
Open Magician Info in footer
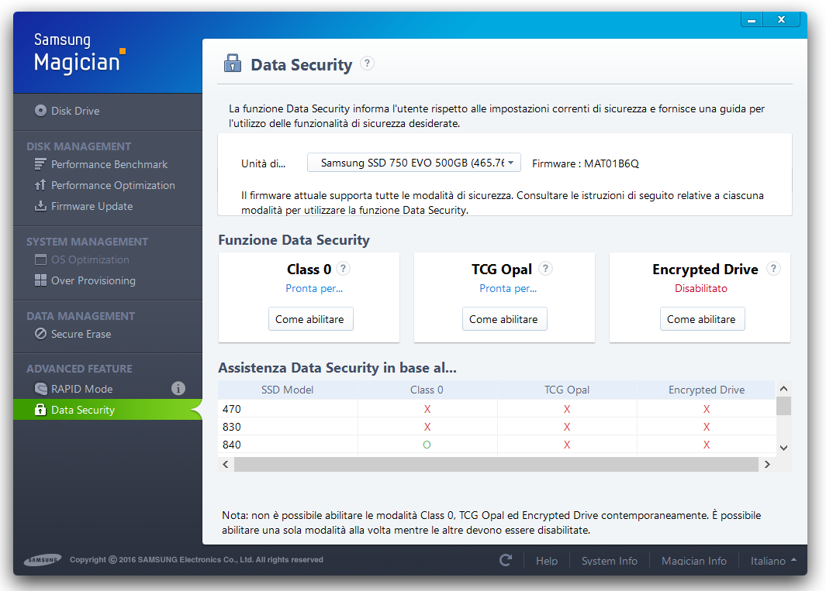[694, 561]
